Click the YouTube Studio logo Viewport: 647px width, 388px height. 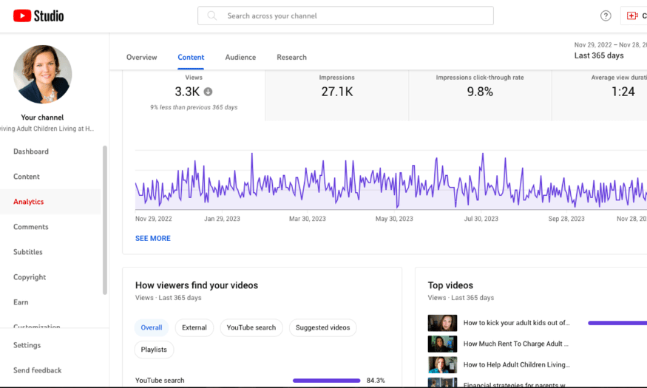coord(38,16)
